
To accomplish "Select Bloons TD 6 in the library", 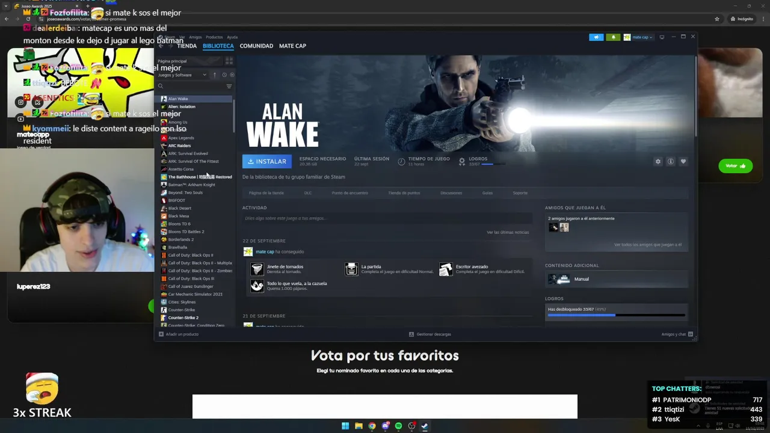I will (x=179, y=224).
